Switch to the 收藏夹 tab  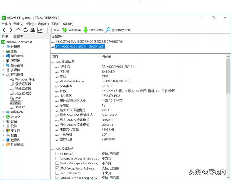click(x=18, y=37)
